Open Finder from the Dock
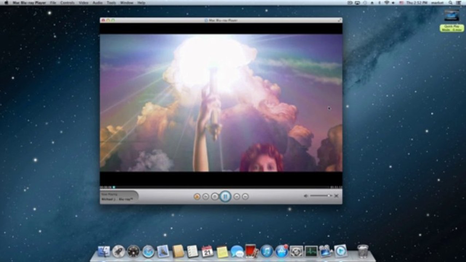This screenshot has height=262, width=466. [x=104, y=251]
